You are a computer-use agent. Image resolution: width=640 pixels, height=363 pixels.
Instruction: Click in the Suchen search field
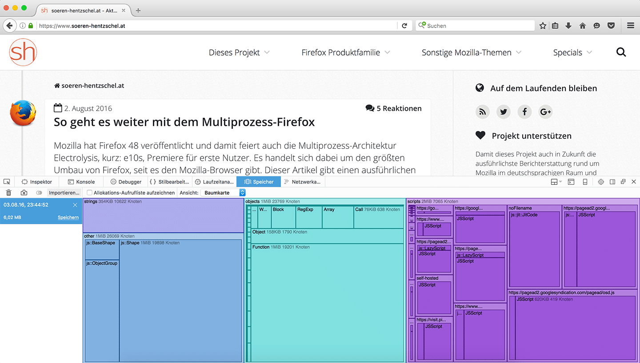[x=478, y=26]
